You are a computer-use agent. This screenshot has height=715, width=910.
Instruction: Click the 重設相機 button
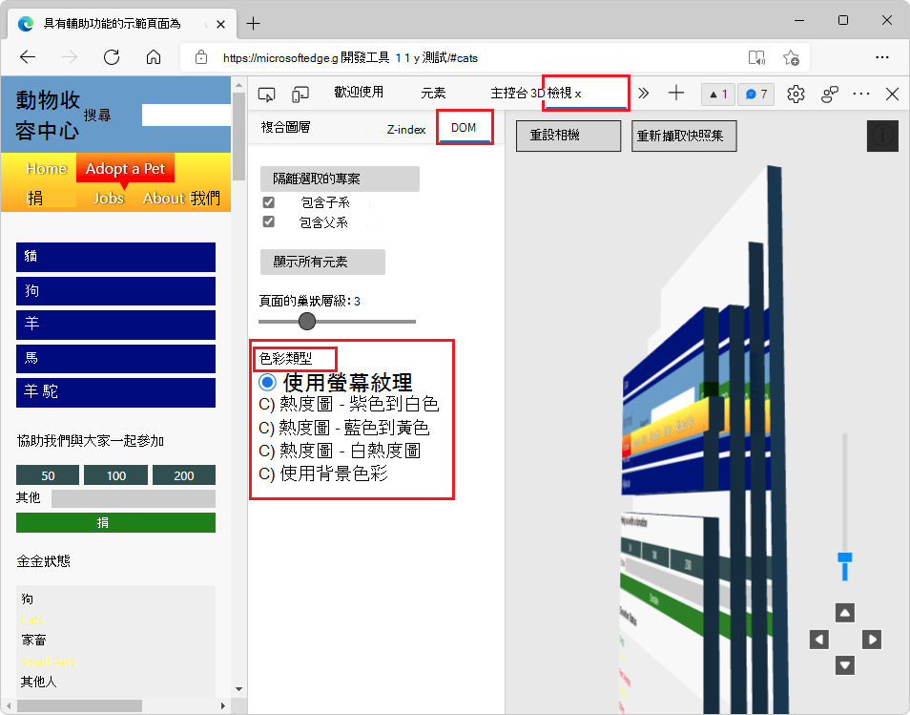pyautogui.click(x=568, y=136)
